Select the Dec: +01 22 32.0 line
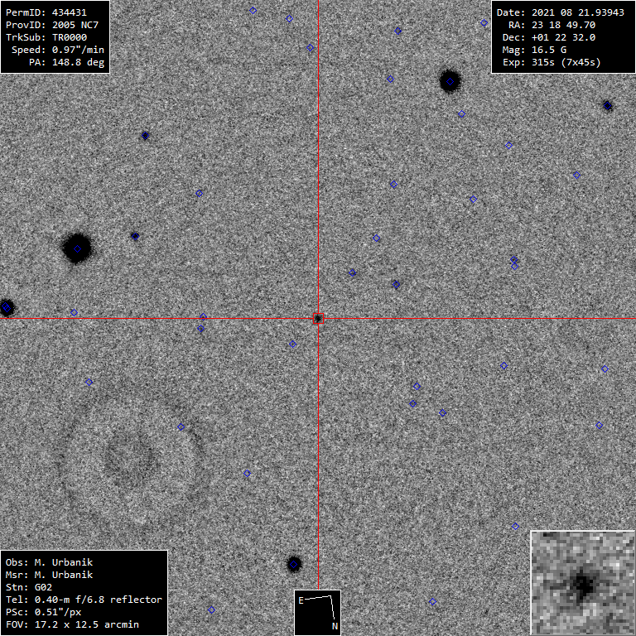Image resolution: width=636 pixels, height=636 pixels. pyautogui.click(x=549, y=37)
